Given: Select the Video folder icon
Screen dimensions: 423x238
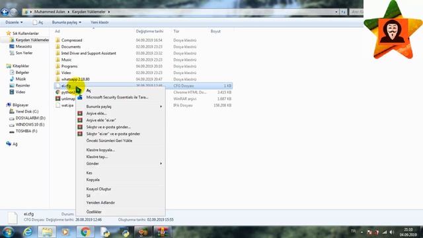Looking at the screenshot, I should tap(58, 73).
